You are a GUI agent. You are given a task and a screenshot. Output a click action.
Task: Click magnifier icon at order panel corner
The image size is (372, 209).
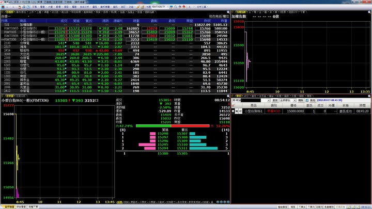[369, 96]
